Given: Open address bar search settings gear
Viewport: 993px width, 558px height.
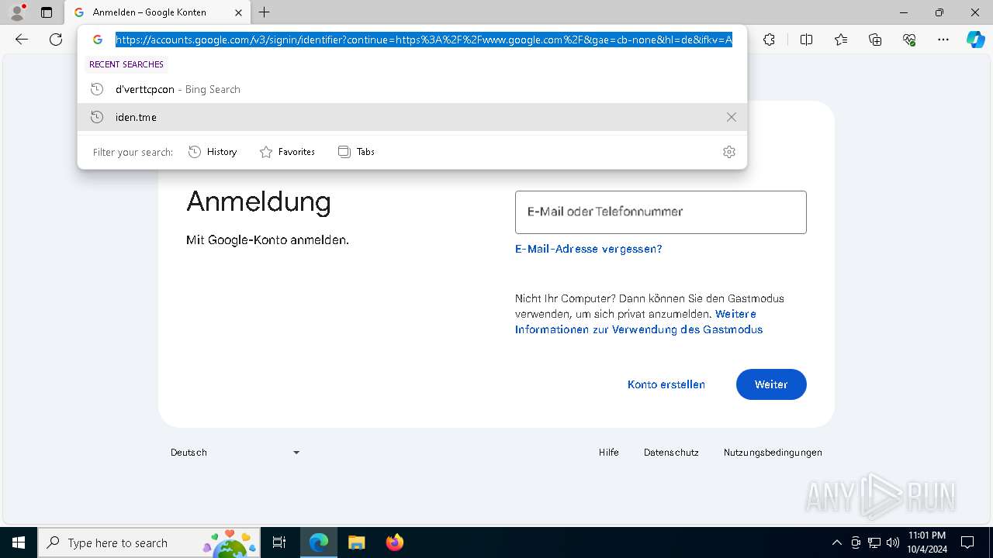Looking at the screenshot, I should pos(728,152).
